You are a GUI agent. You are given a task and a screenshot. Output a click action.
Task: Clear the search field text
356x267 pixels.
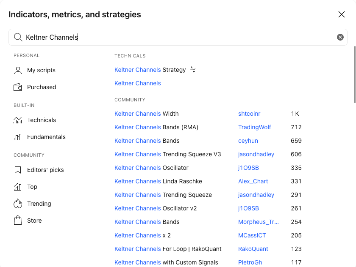tap(340, 37)
